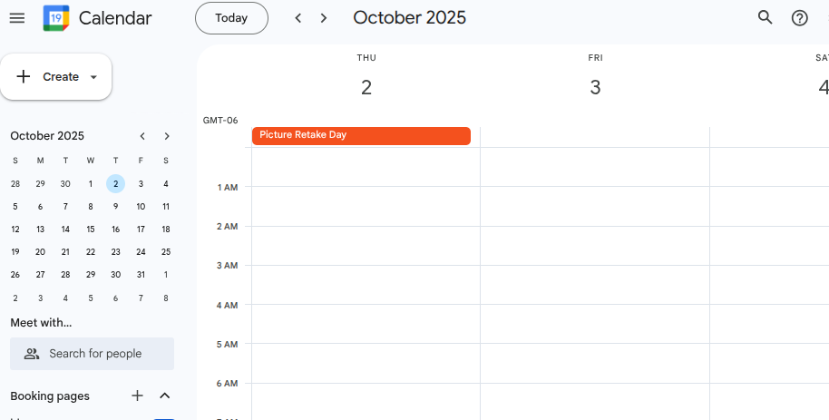
Task: Go to previous period in top bar
Action: coord(298,18)
